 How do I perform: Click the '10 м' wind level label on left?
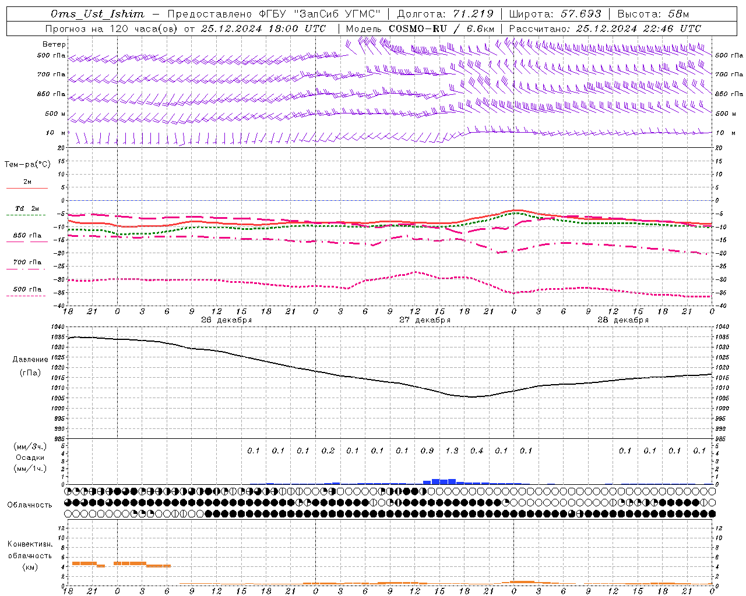pos(56,133)
